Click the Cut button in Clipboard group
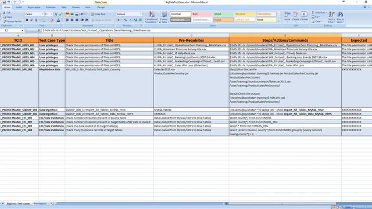The height and width of the screenshot is (209, 372). click(x=7, y=13)
